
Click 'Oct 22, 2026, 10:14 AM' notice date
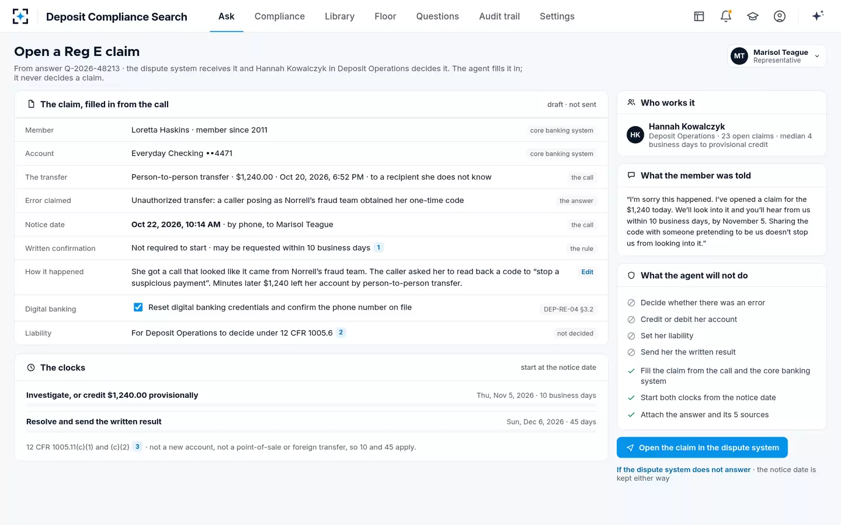tap(176, 225)
